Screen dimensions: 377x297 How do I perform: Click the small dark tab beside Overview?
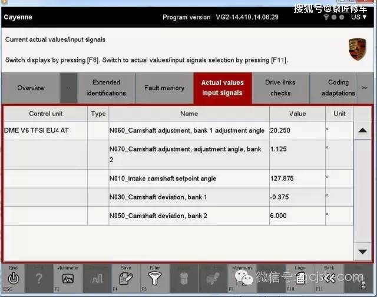68,88
